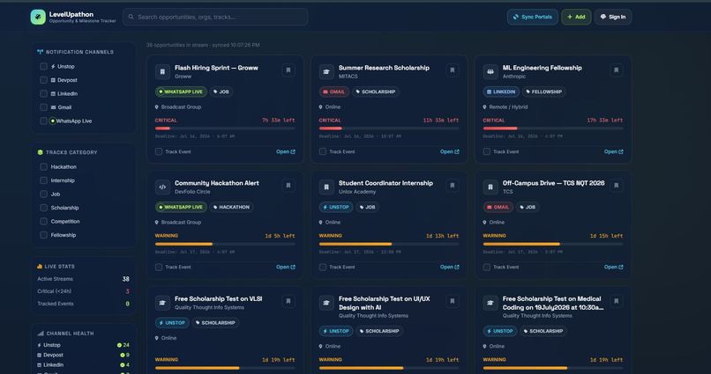This screenshot has height=374, width=711.
Task: Open the Flash Hiring Sprint — Groww link
Action: tap(286, 151)
